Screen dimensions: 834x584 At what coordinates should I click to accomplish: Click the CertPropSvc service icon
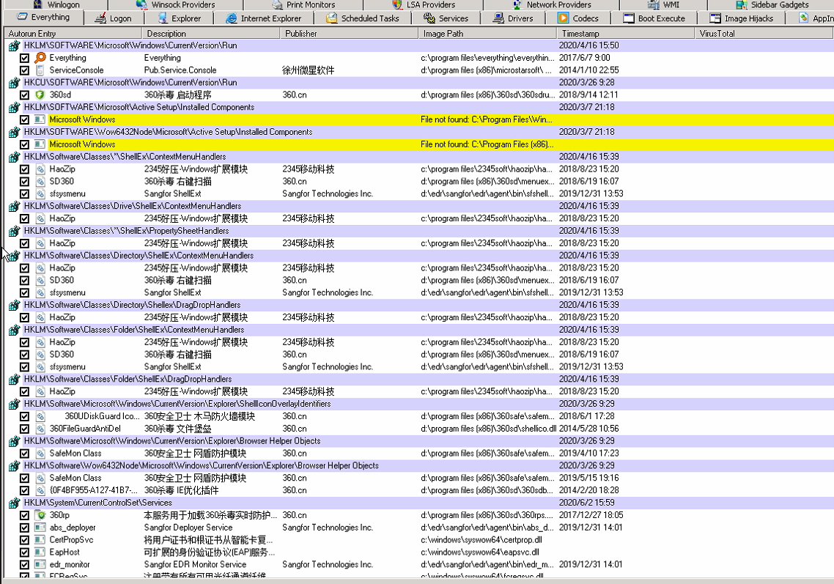pos(40,540)
